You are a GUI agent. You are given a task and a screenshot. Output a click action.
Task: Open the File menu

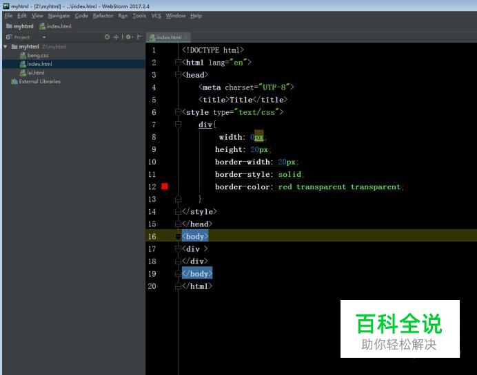pyautogui.click(x=8, y=16)
